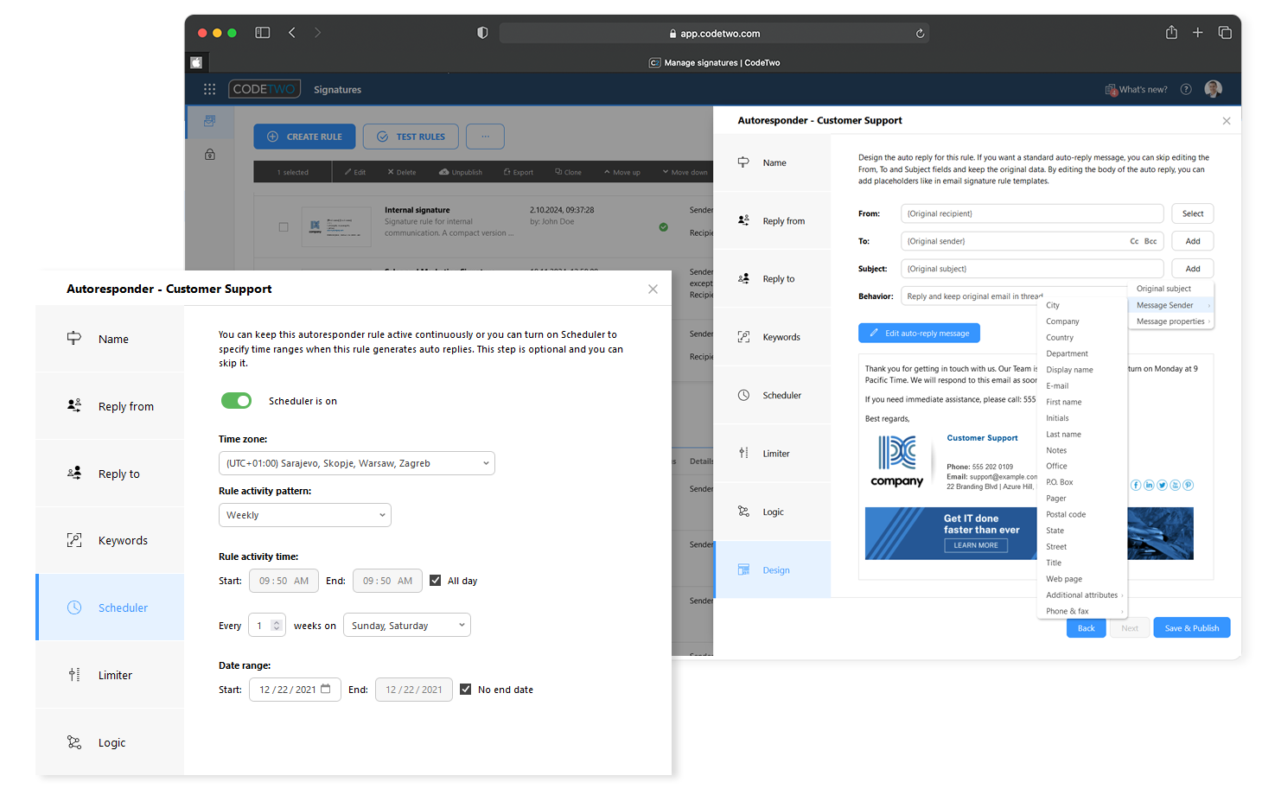Open the three-dots more options button

[485, 137]
